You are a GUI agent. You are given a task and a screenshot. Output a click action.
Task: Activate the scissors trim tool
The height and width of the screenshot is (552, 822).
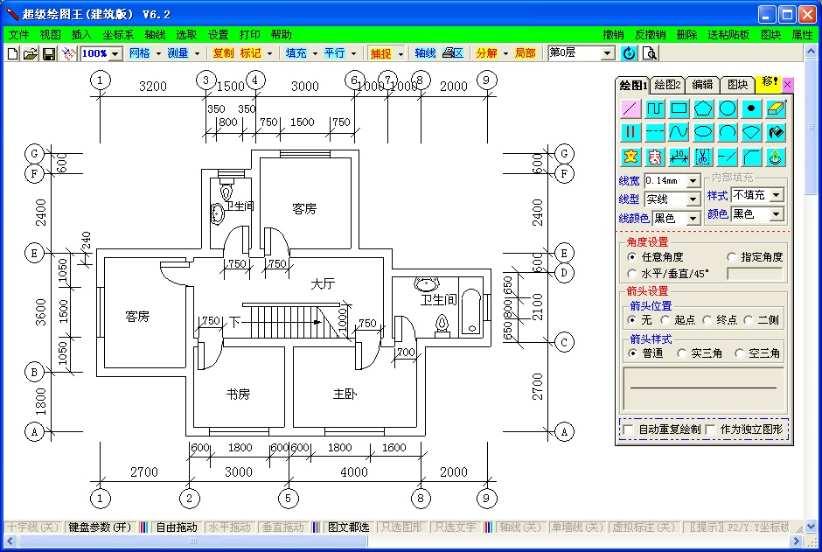[x=702, y=157]
